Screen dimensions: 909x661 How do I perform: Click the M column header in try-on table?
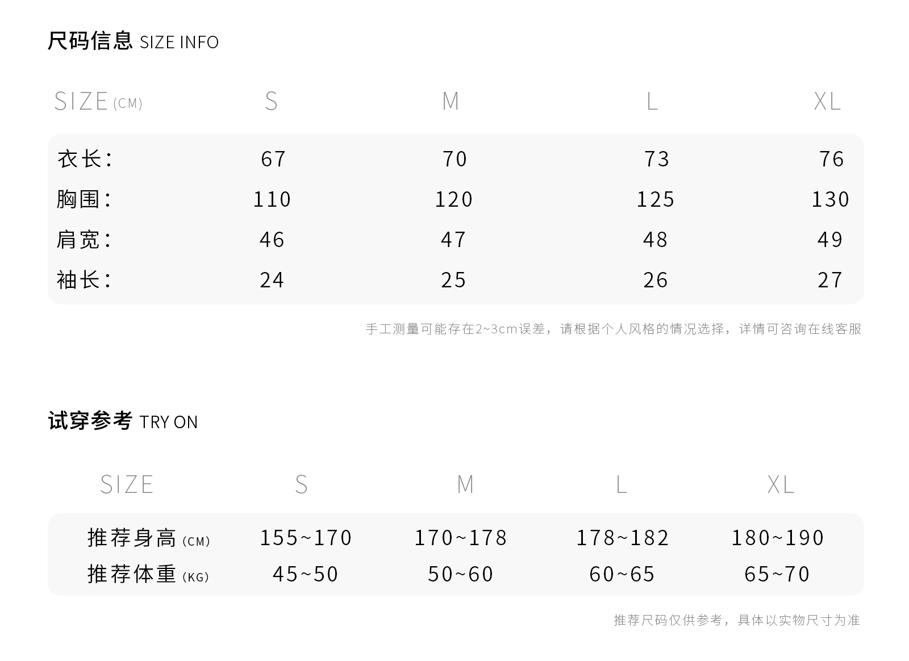(x=465, y=484)
